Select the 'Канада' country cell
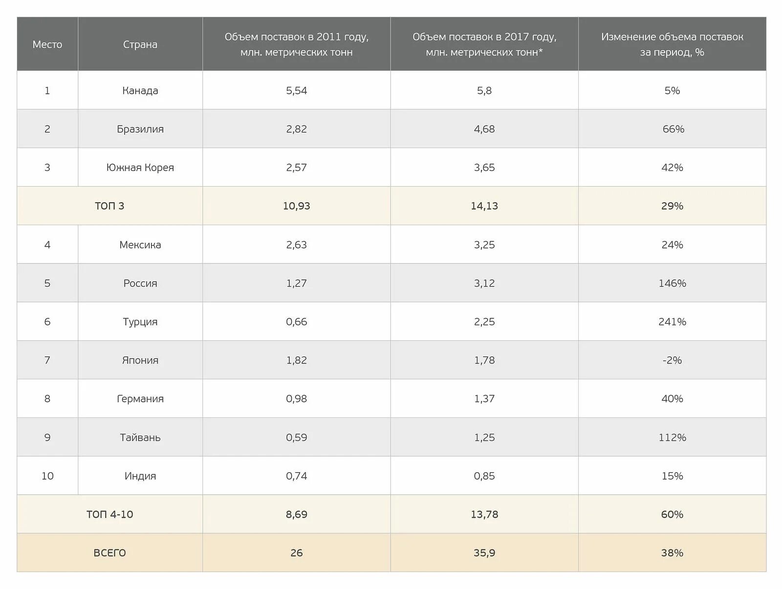The height and width of the screenshot is (589, 782). pos(140,90)
